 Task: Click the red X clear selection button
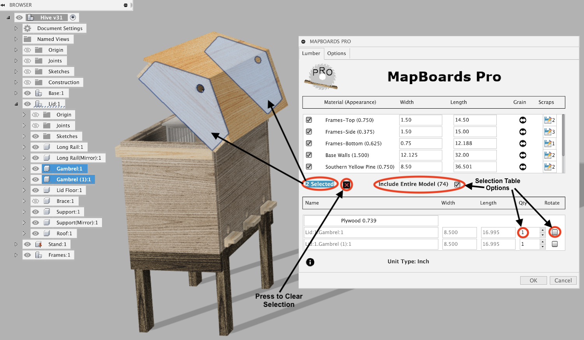pyautogui.click(x=347, y=185)
